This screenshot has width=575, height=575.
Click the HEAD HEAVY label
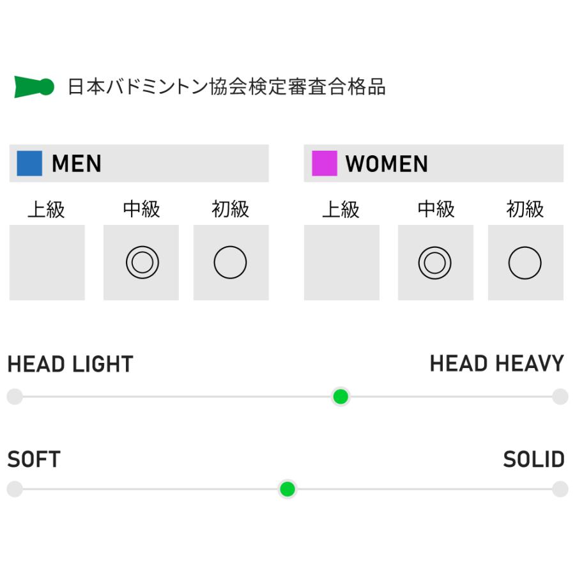[x=496, y=364]
